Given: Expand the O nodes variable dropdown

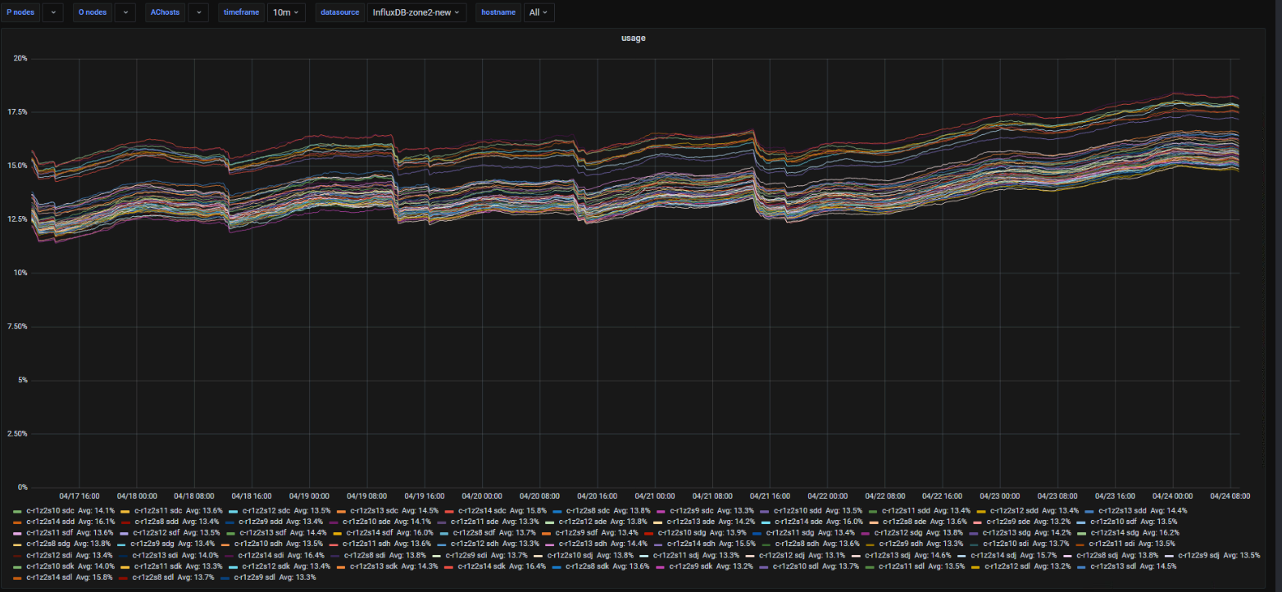Looking at the screenshot, I should point(125,12).
